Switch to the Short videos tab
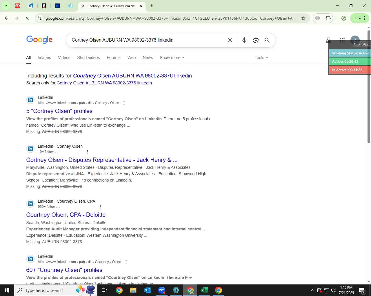The width and height of the screenshot is (371, 296). pyautogui.click(x=88, y=58)
